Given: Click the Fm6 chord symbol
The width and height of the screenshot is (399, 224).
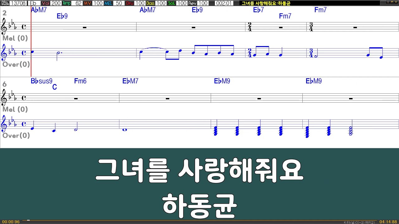Looking at the screenshot, I should tap(80, 81).
